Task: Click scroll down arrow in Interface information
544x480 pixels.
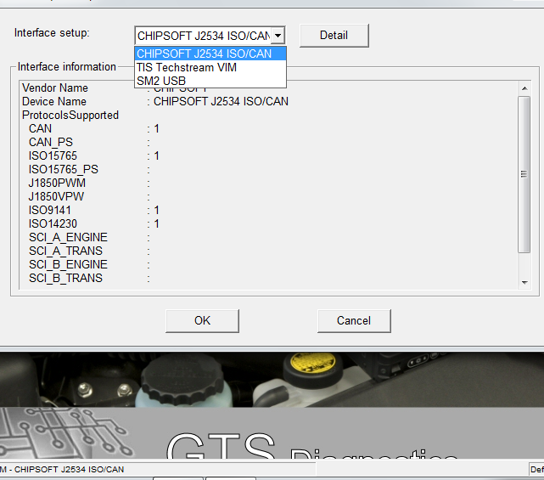Action: click(x=524, y=282)
